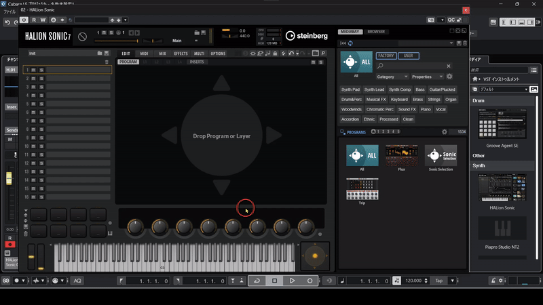Select the next program arrow in header
Screen dimensions: 543x305
point(137,33)
